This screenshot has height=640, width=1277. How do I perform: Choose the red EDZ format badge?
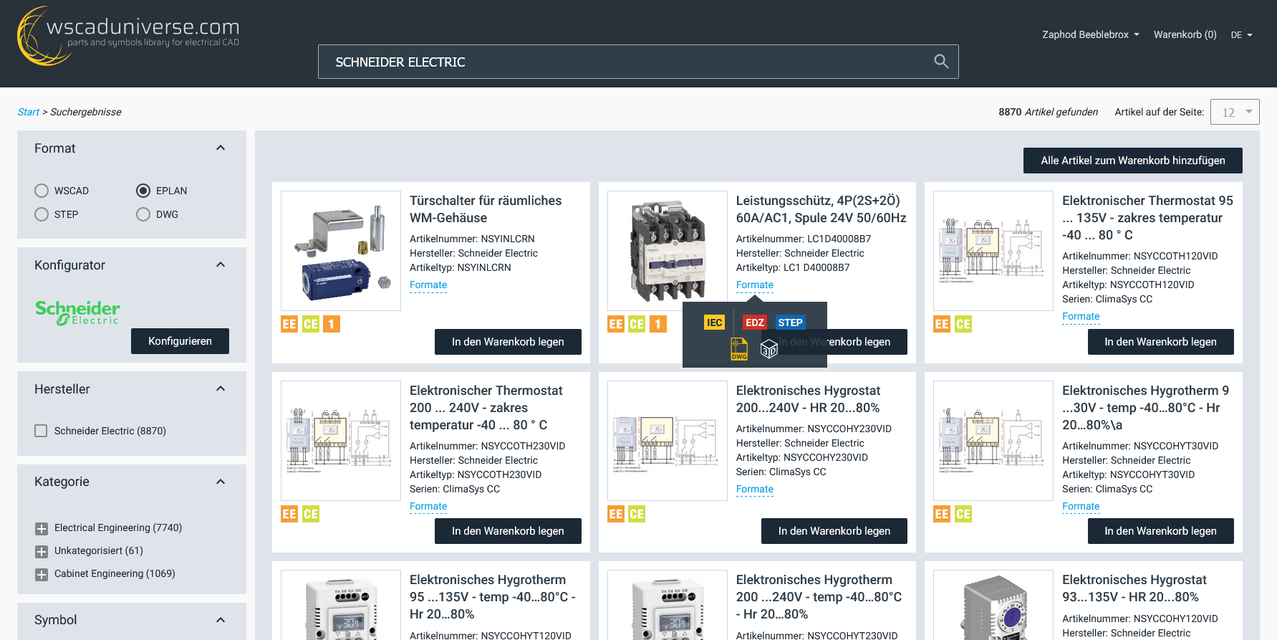pos(754,323)
